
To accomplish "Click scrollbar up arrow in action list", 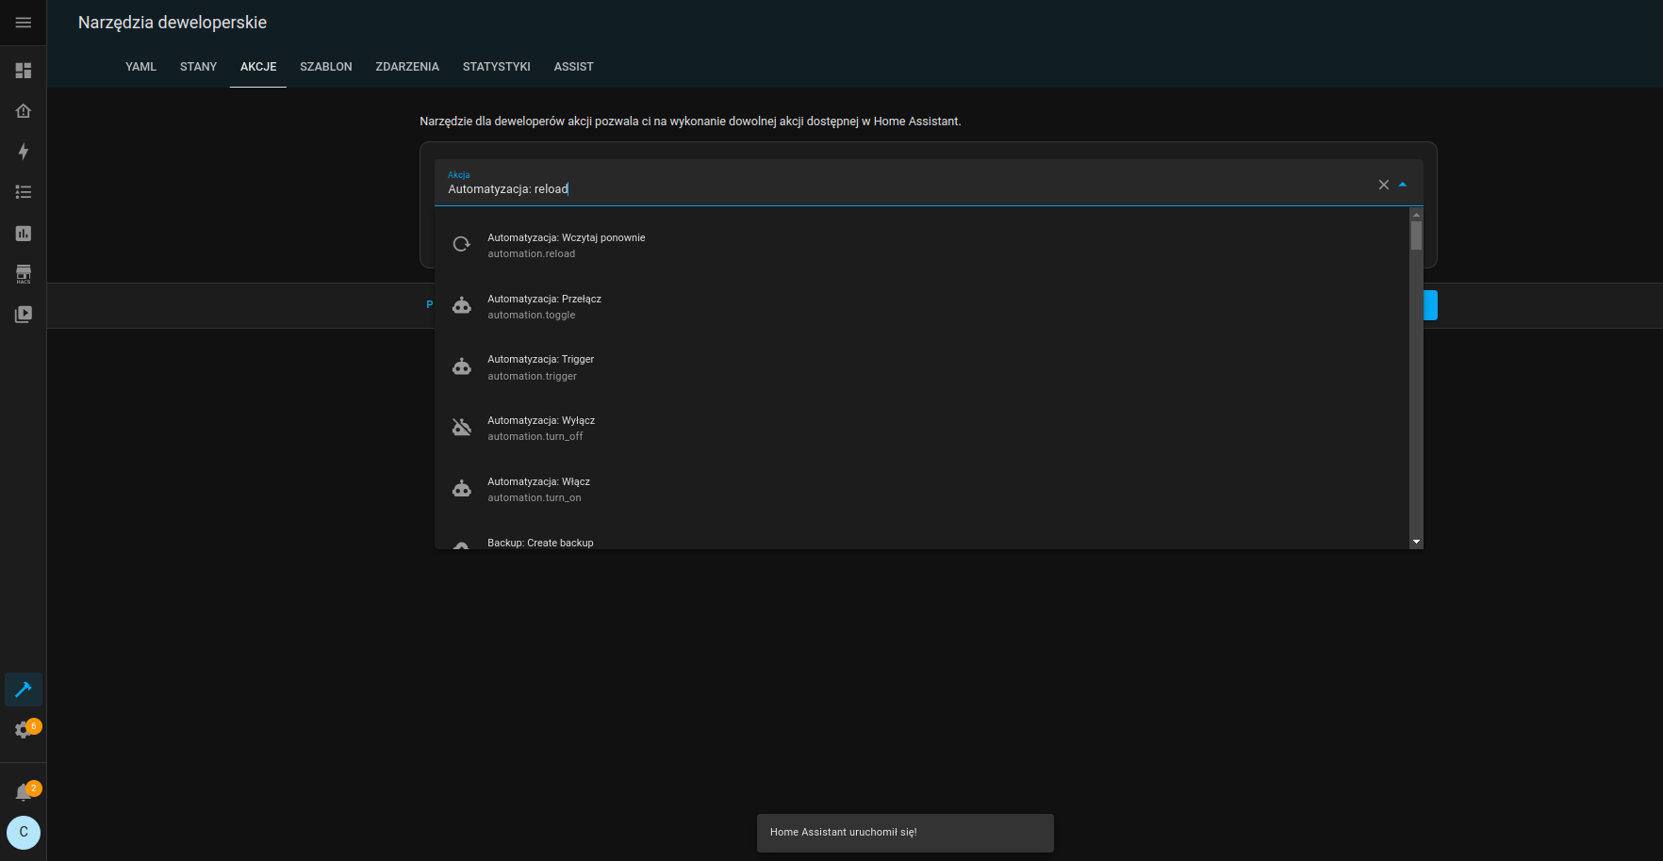I will click(x=1416, y=215).
